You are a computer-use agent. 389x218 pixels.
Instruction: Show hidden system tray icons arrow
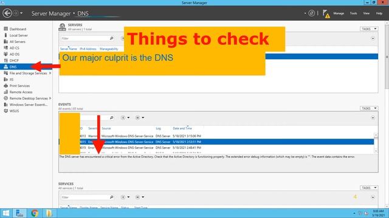pos(354,213)
